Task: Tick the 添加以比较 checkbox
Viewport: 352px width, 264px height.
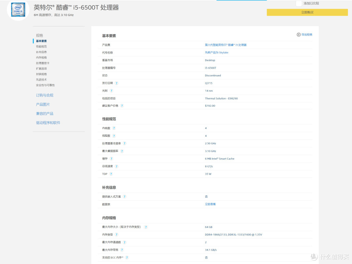Action: coord(299,3)
